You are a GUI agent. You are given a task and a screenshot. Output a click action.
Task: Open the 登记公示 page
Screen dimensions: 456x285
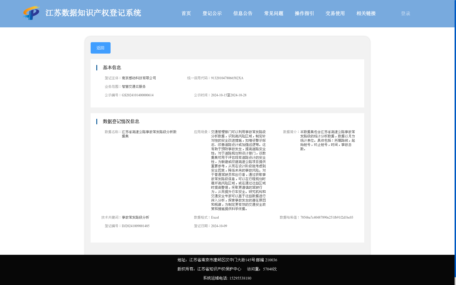pyautogui.click(x=212, y=13)
